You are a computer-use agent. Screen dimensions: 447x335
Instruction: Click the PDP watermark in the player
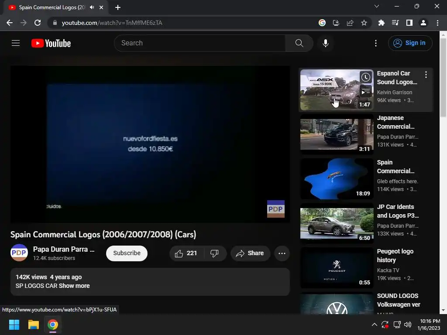pos(276,209)
